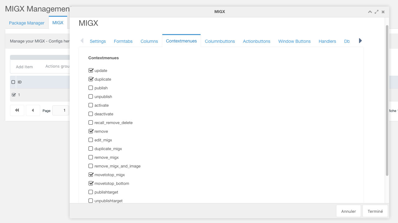Tick the deactivate checkbox
Screen dimensions: 398x223
91,114
